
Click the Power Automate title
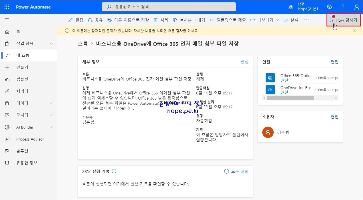pyautogui.click(x=33, y=7)
